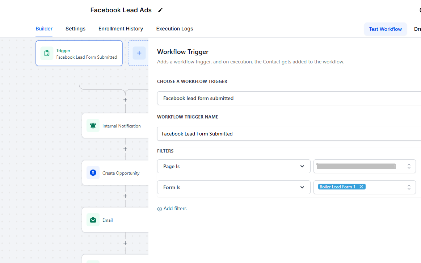Click plus connector below Create Opportunity

125,196
